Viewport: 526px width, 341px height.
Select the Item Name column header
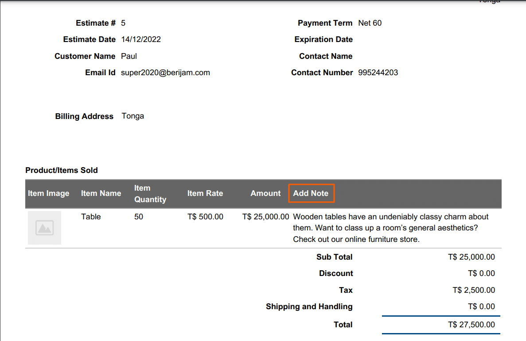(101, 193)
